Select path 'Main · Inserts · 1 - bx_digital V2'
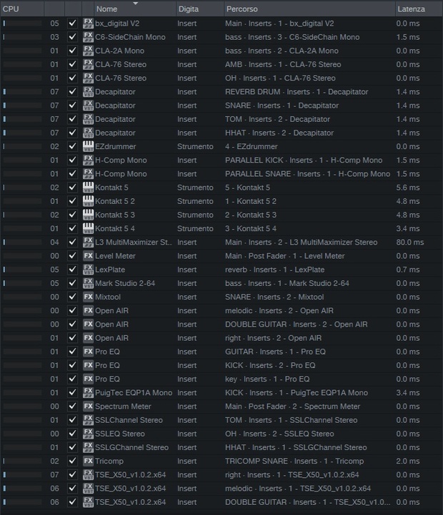 [x=279, y=24]
